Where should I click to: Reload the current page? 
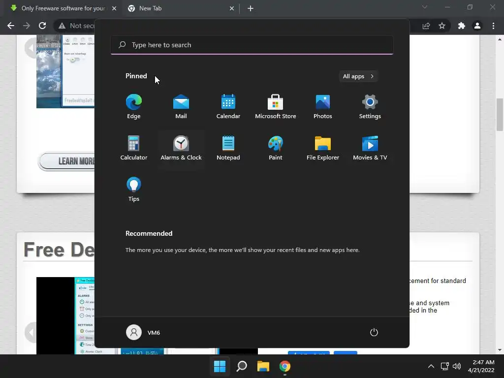pyautogui.click(x=42, y=26)
